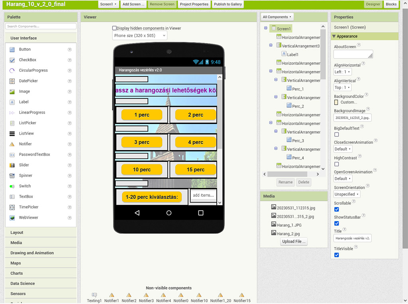Select the Switch component icon
Image resolution: width=408 pixels, height=304 pixels.
pyautogui.click(x=12, y=186)
